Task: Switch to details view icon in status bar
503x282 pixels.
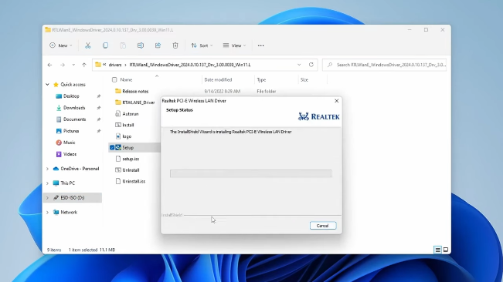Action: pyautogui.click(x=437, y=250)
